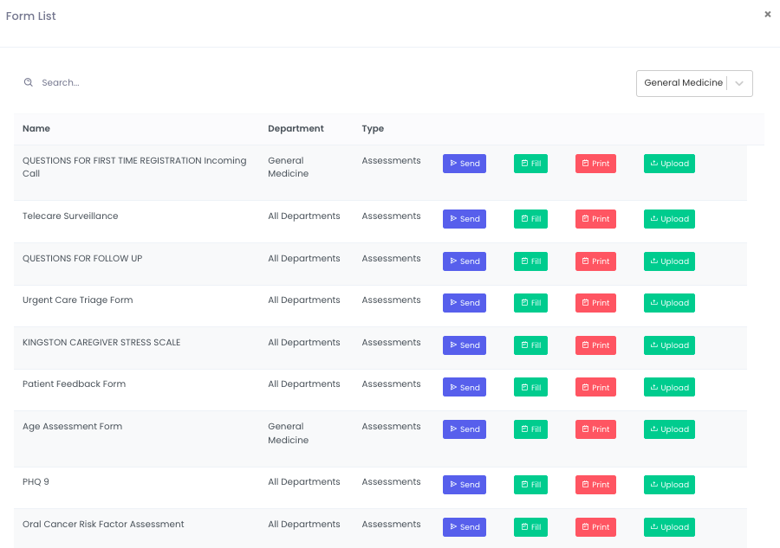Screen dimensions: 780x548
Task: Print the Urgent Care Triage Form
Action: tap(595, 303)
